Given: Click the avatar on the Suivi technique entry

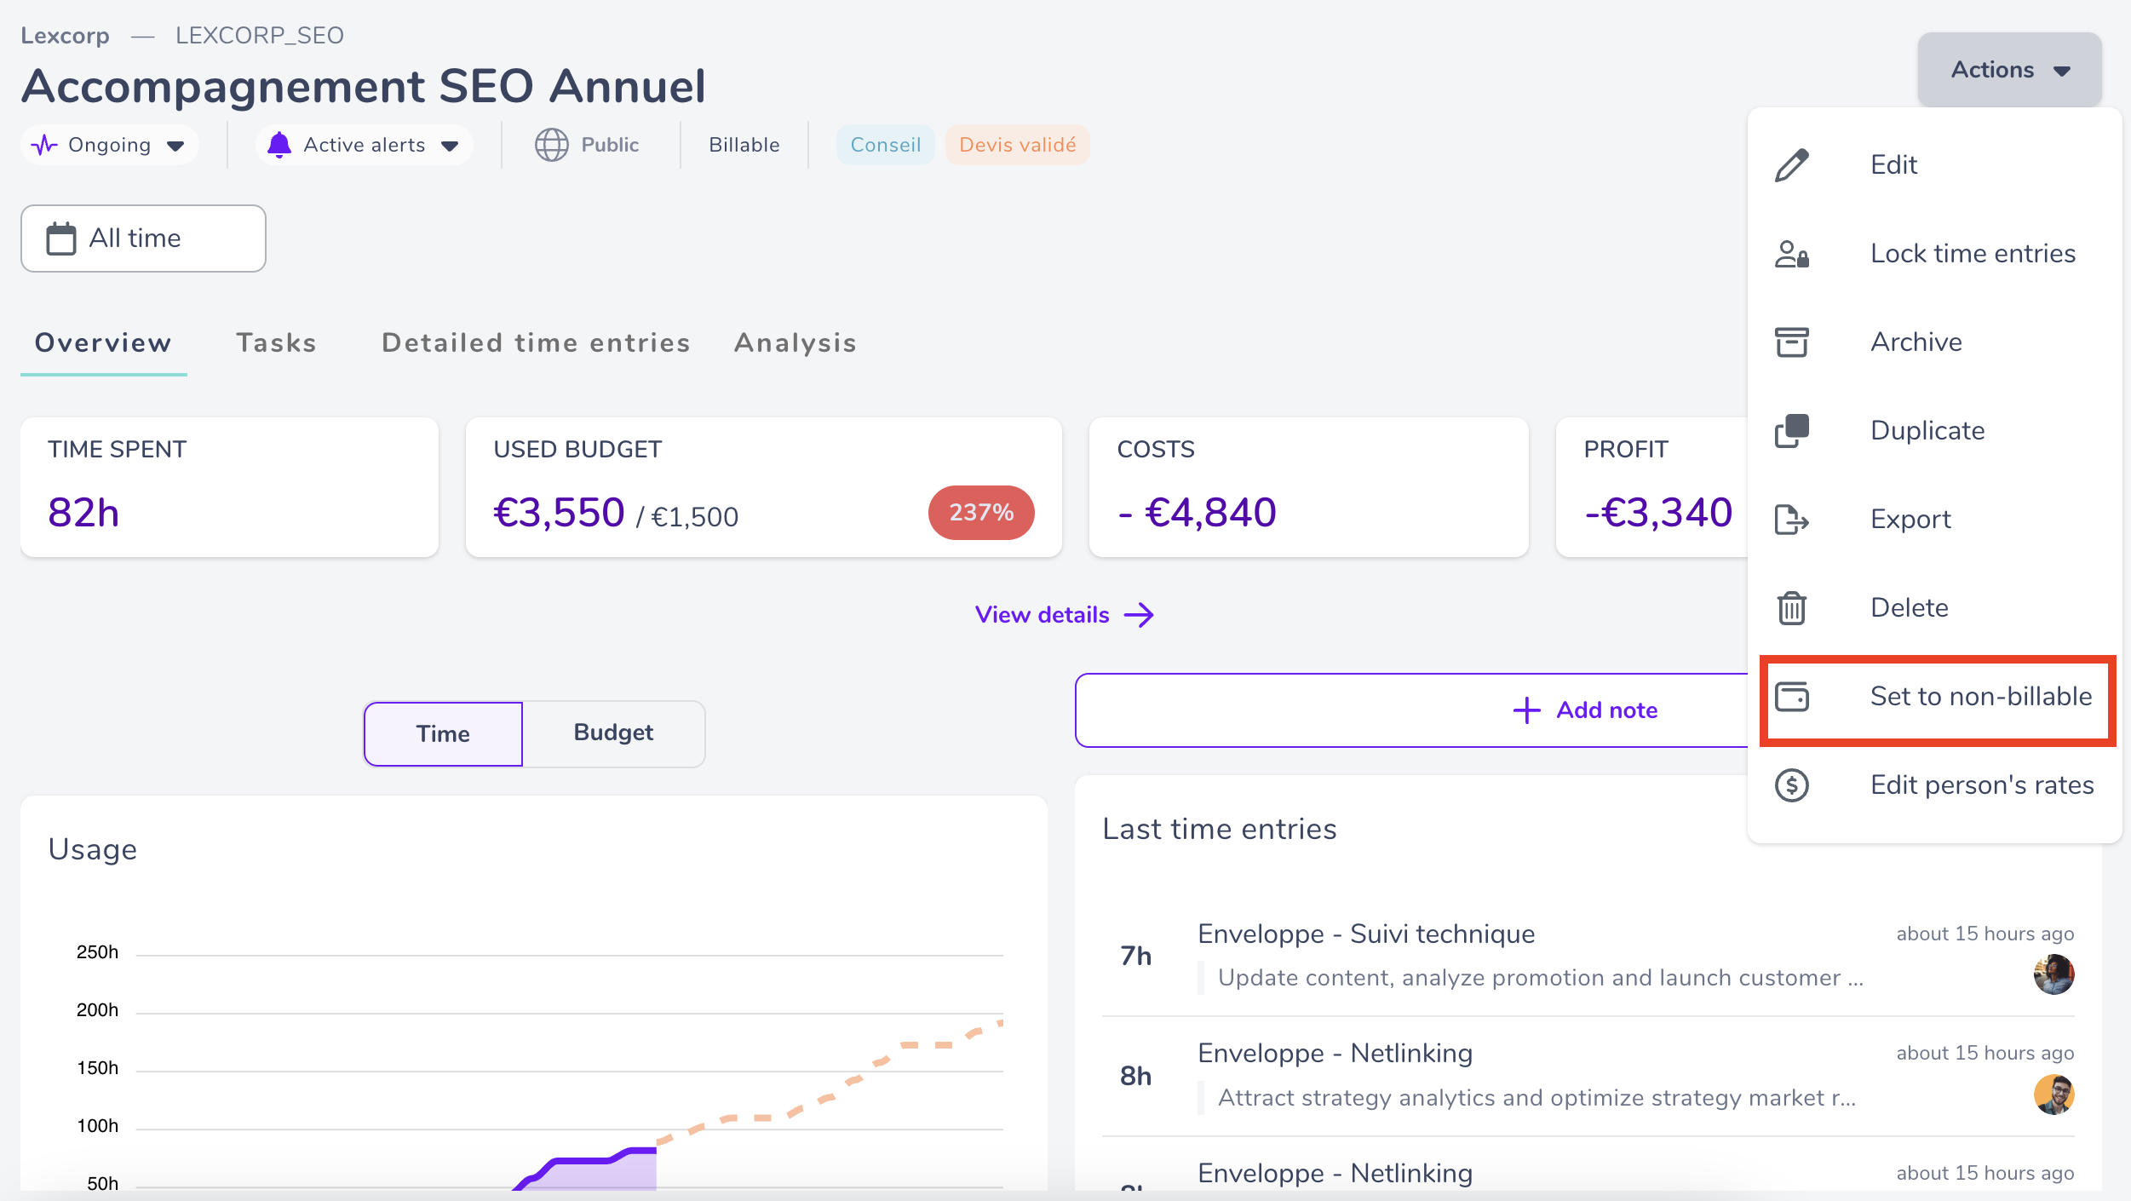Looking at the screenshot, I should tap(2054, 974).
